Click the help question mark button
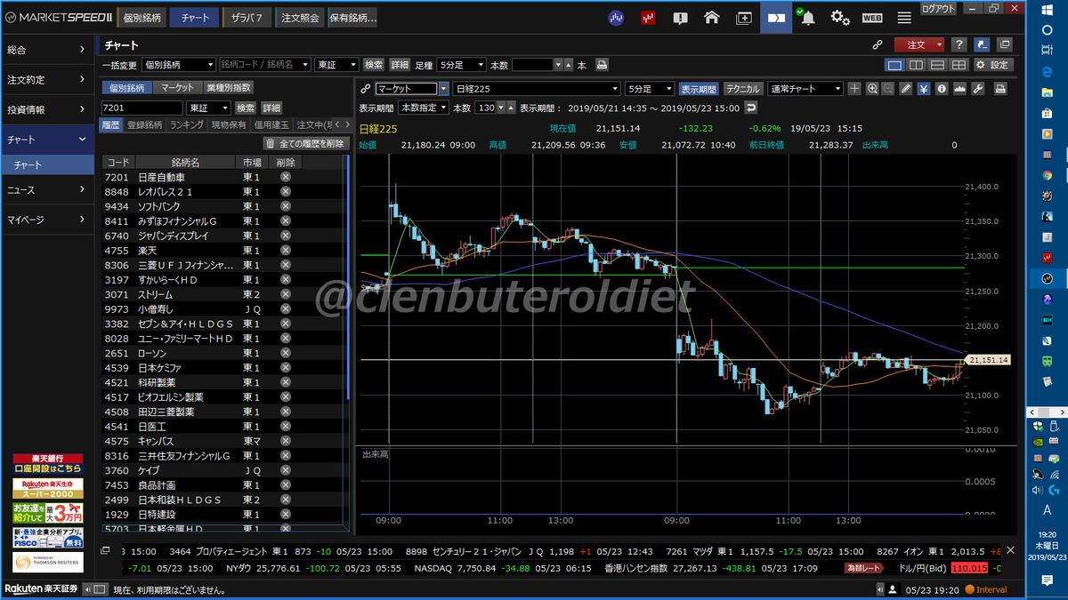This screenshot has width=1068, height=600. tap(959, 44)
